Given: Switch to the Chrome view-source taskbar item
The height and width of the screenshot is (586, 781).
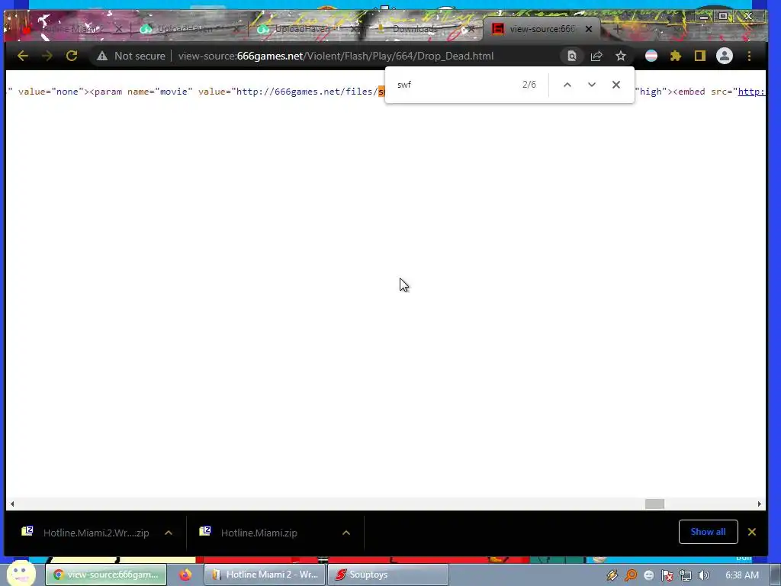Looking at the screenshot, I should 106,575.
